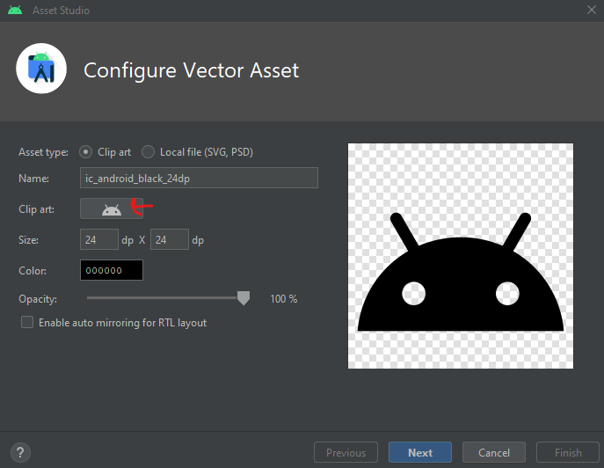Click the Name field ic_android_black_24dp
604x468 pixels.
(199, 178)
